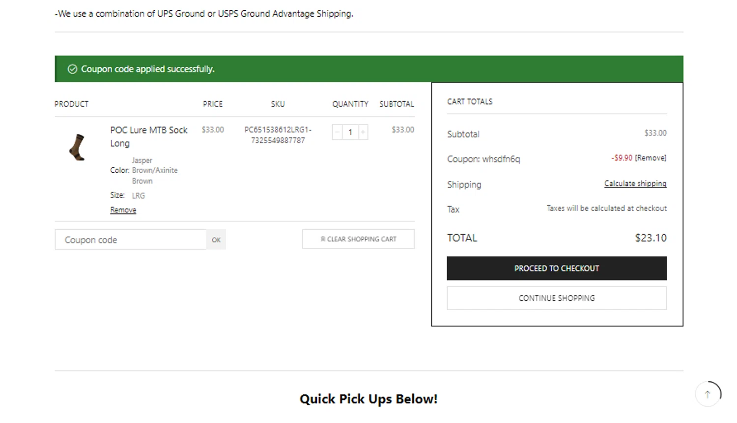Decrease sock quantity with minus button

pos(337,132)
